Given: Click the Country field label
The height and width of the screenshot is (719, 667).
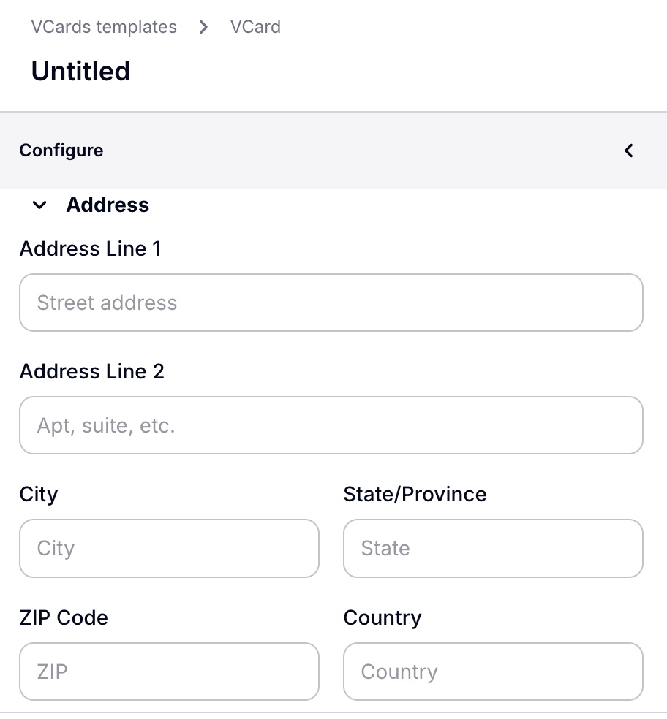Looking at the screenshot, I should point(382,617).
